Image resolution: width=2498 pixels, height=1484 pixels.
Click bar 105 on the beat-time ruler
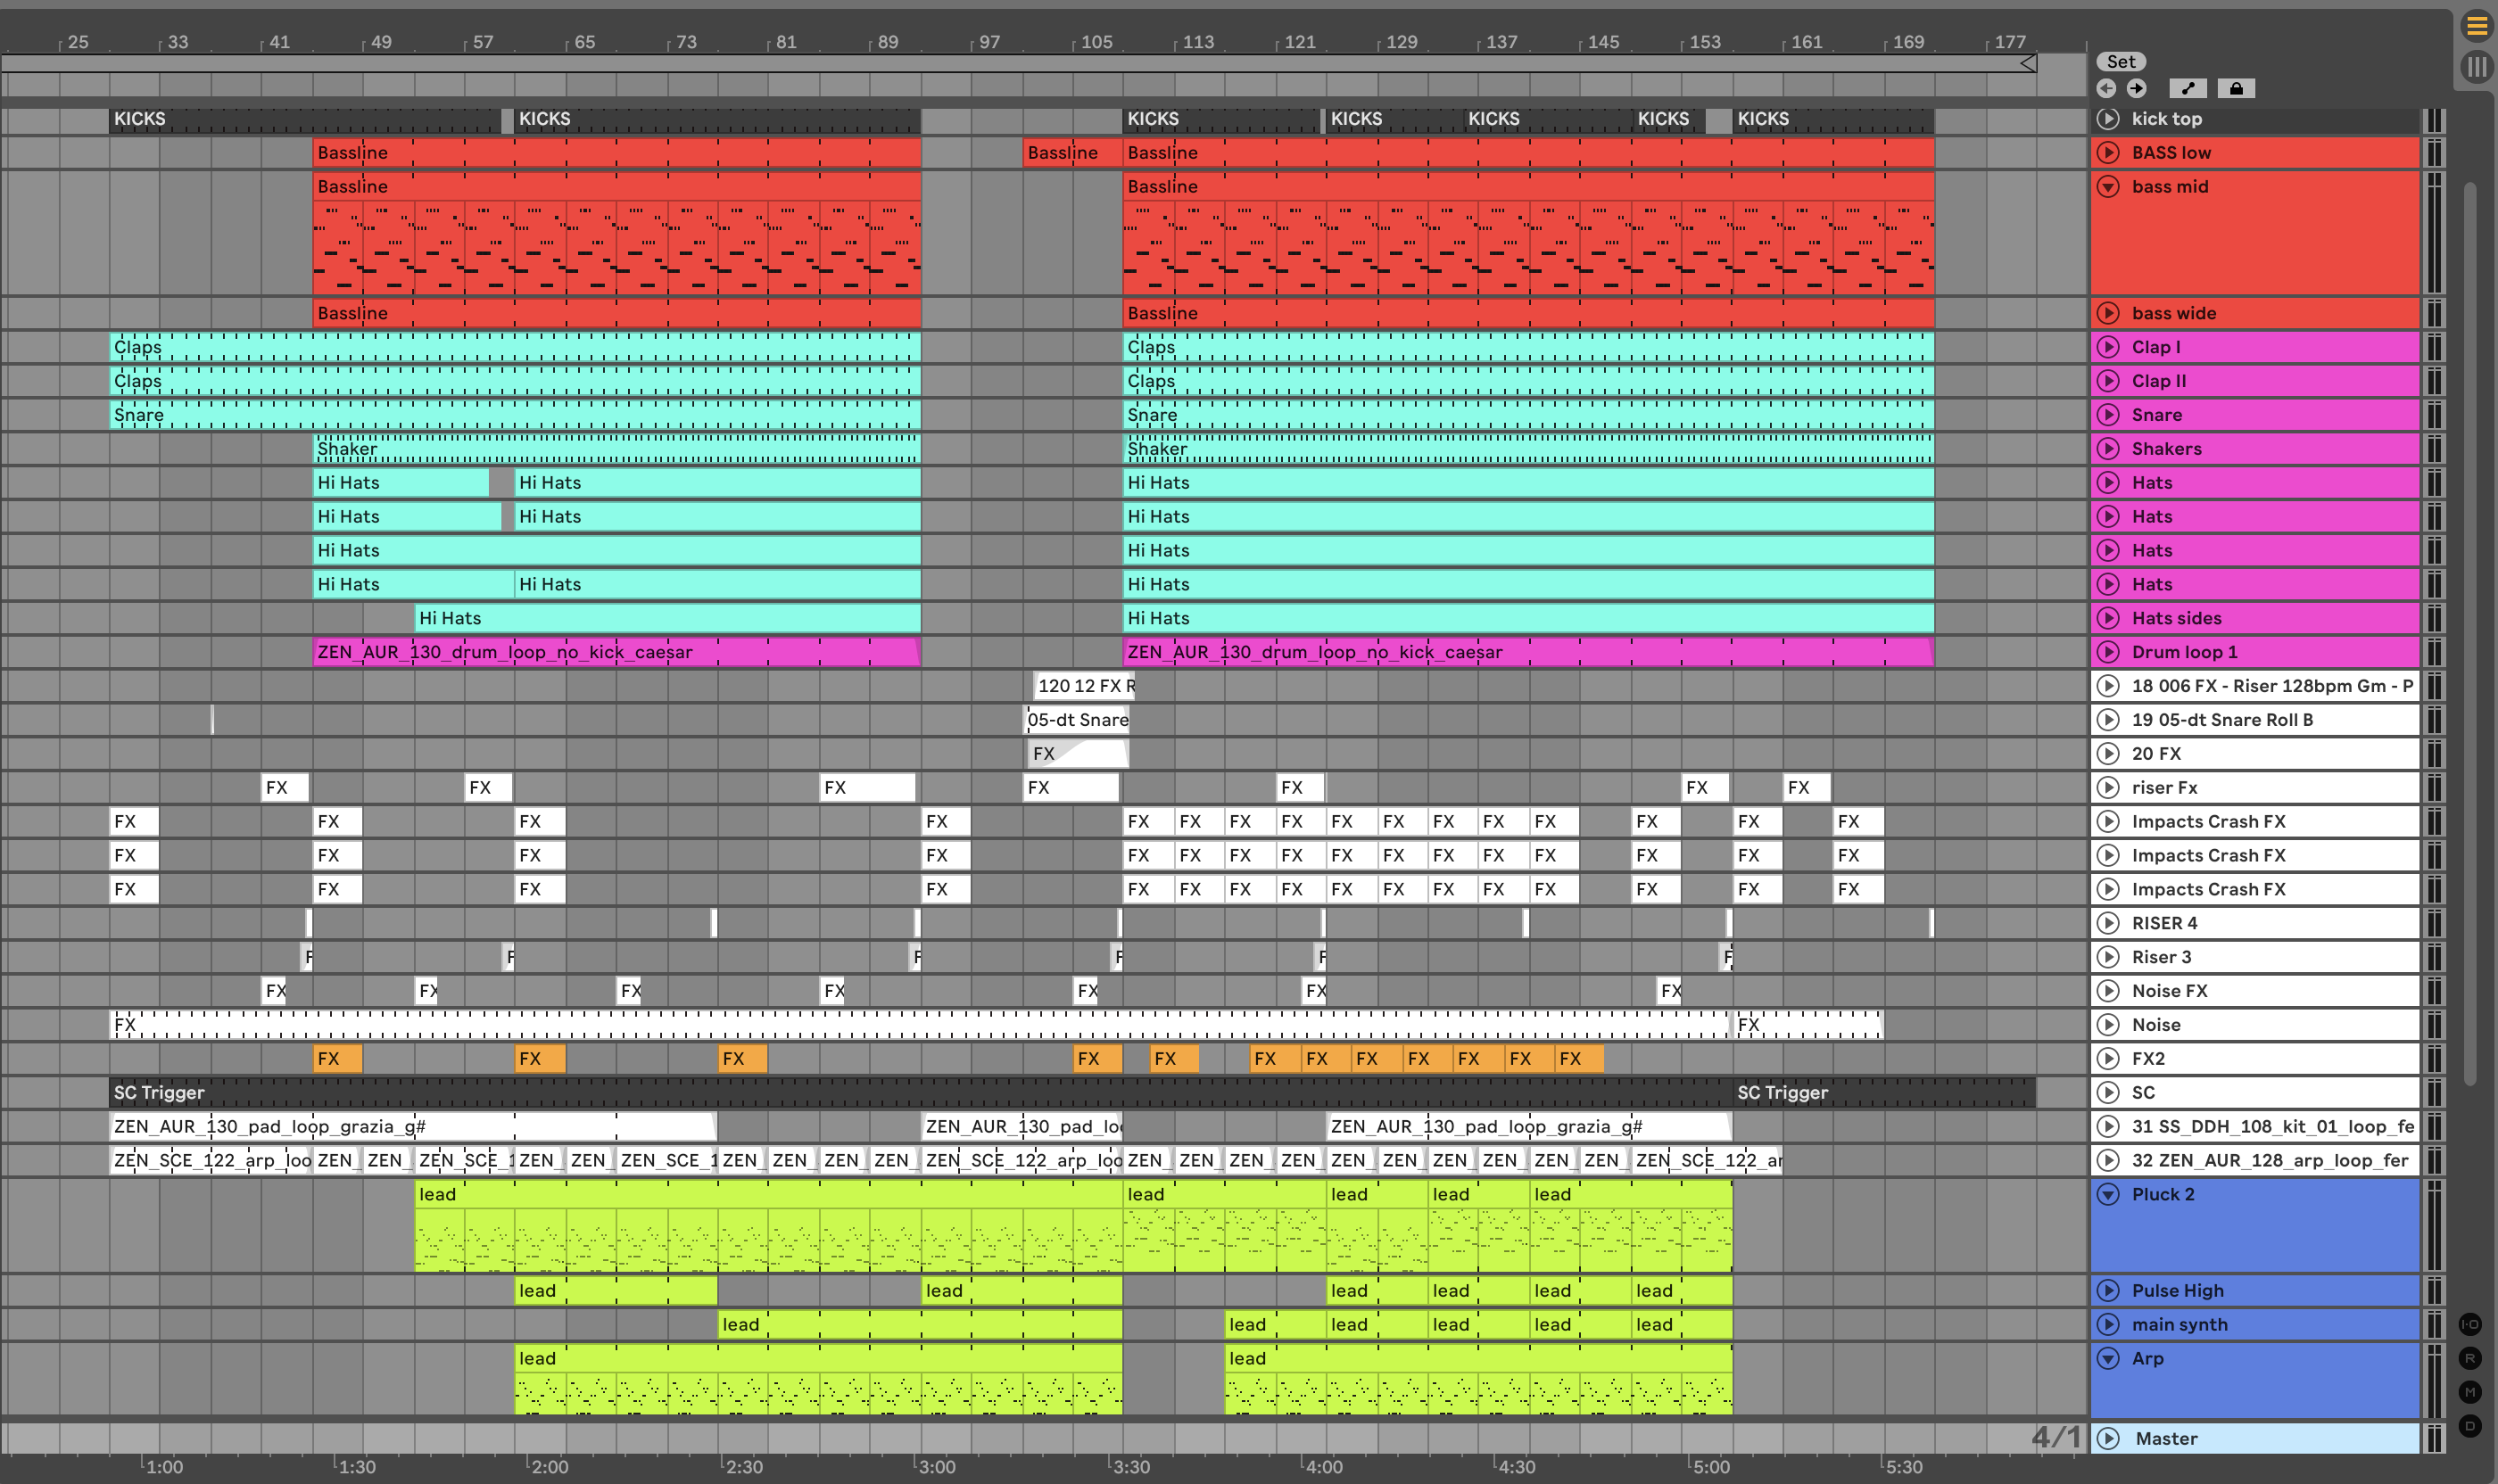coord(1096,42)
